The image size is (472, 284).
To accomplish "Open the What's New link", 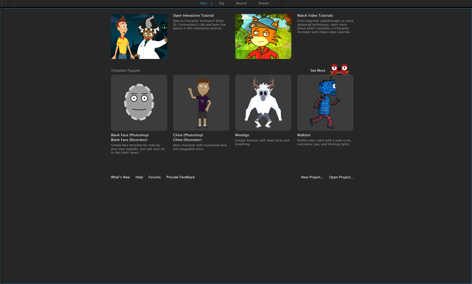I will point(120,177).
